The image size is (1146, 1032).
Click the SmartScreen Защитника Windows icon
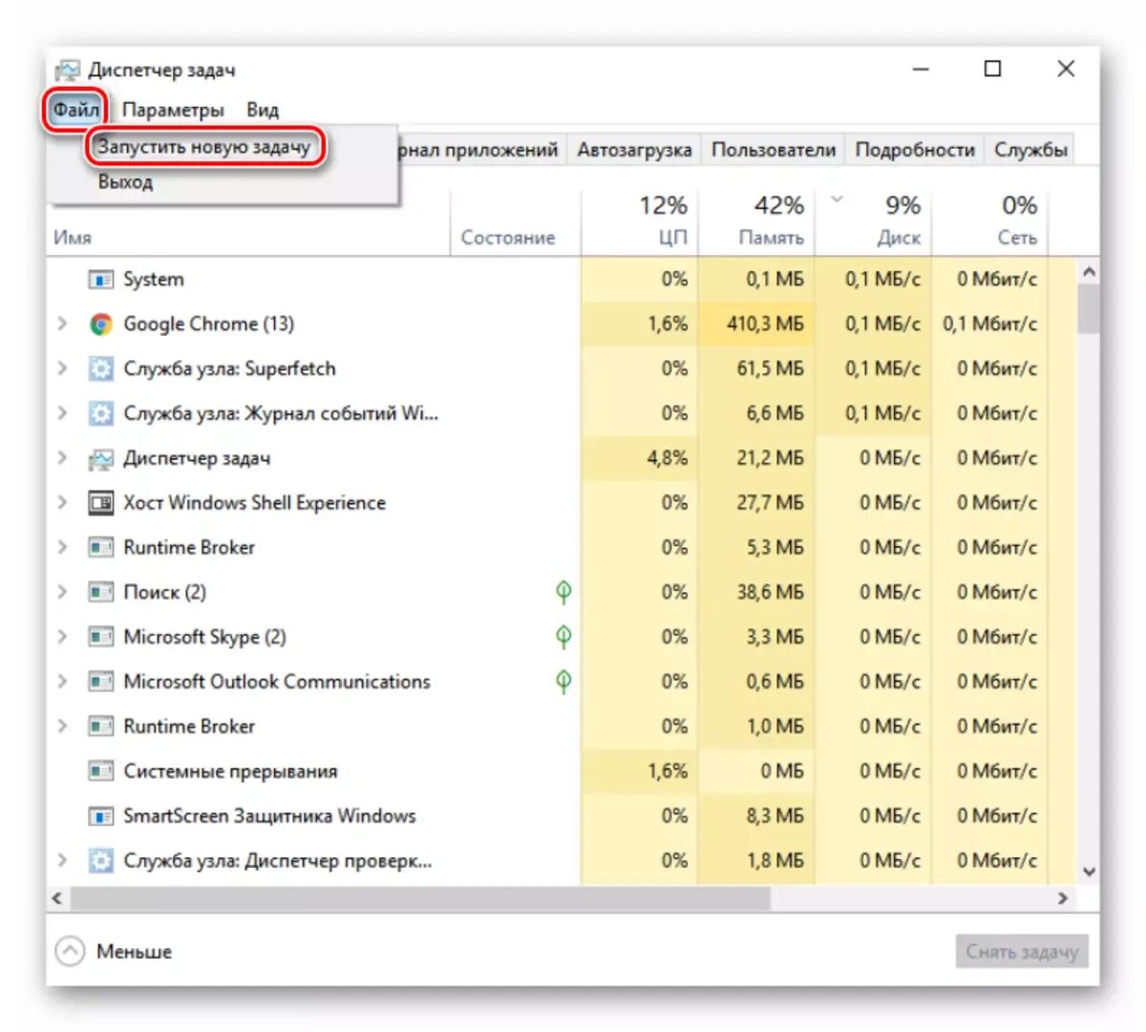100,816
